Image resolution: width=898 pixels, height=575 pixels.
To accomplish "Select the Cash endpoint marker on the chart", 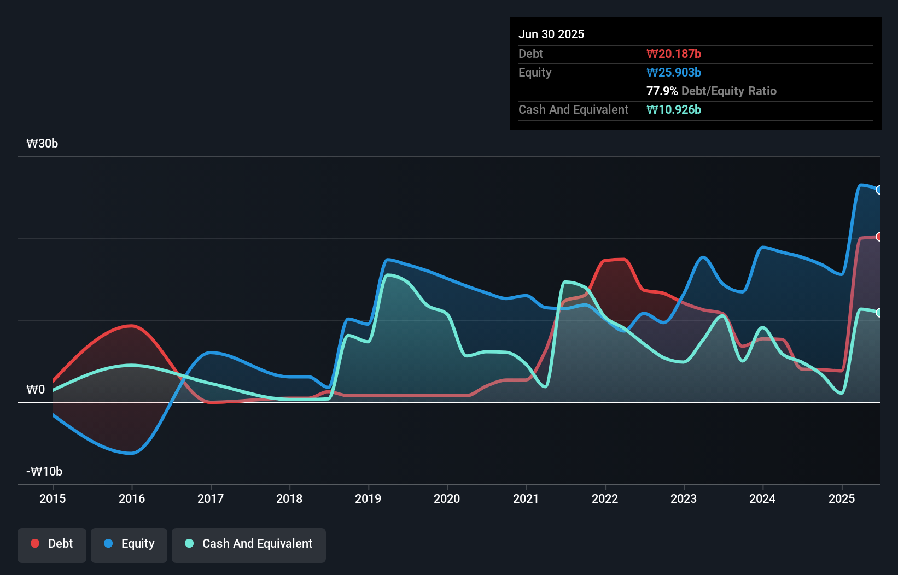I will tap(879, 313).
